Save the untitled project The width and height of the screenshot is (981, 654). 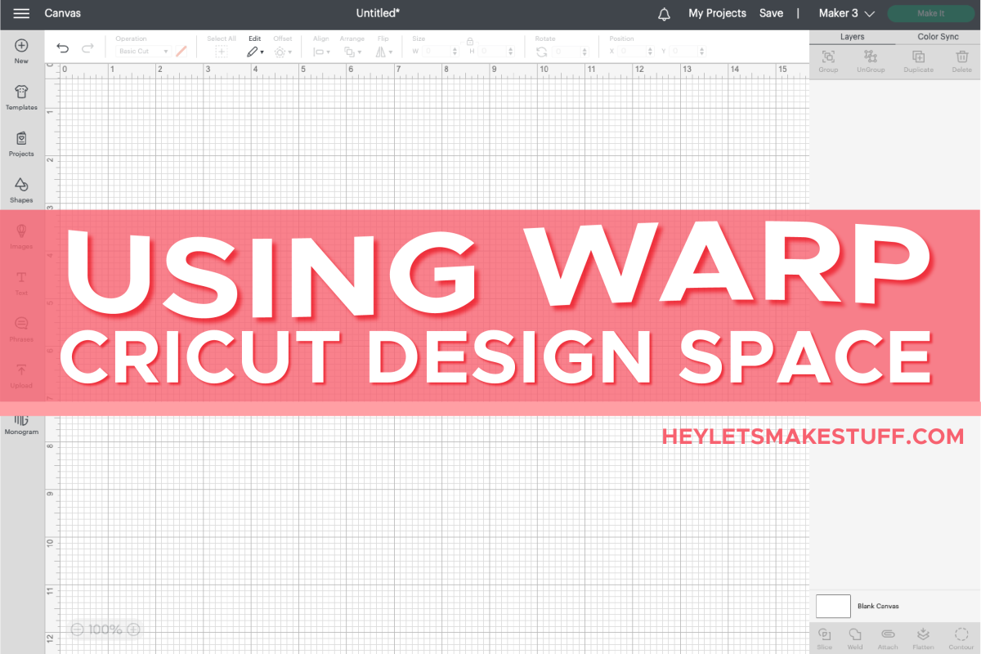click(771, 13)
